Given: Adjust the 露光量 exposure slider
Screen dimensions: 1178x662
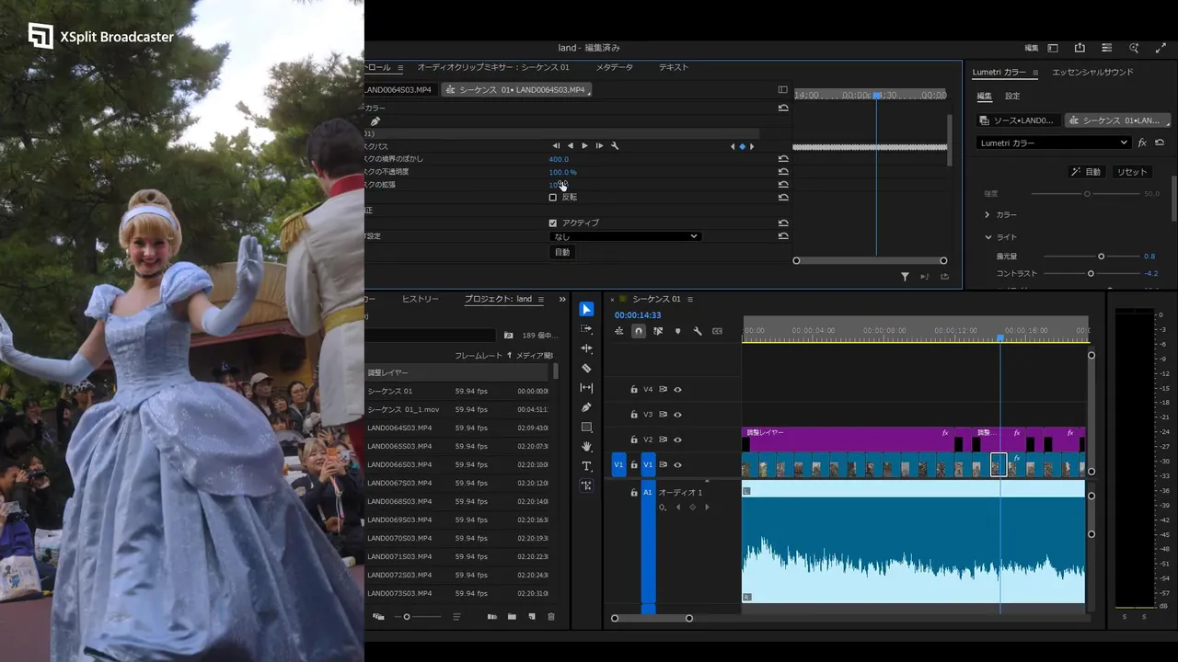Looking at the screenshot, I should point(1101,257).
